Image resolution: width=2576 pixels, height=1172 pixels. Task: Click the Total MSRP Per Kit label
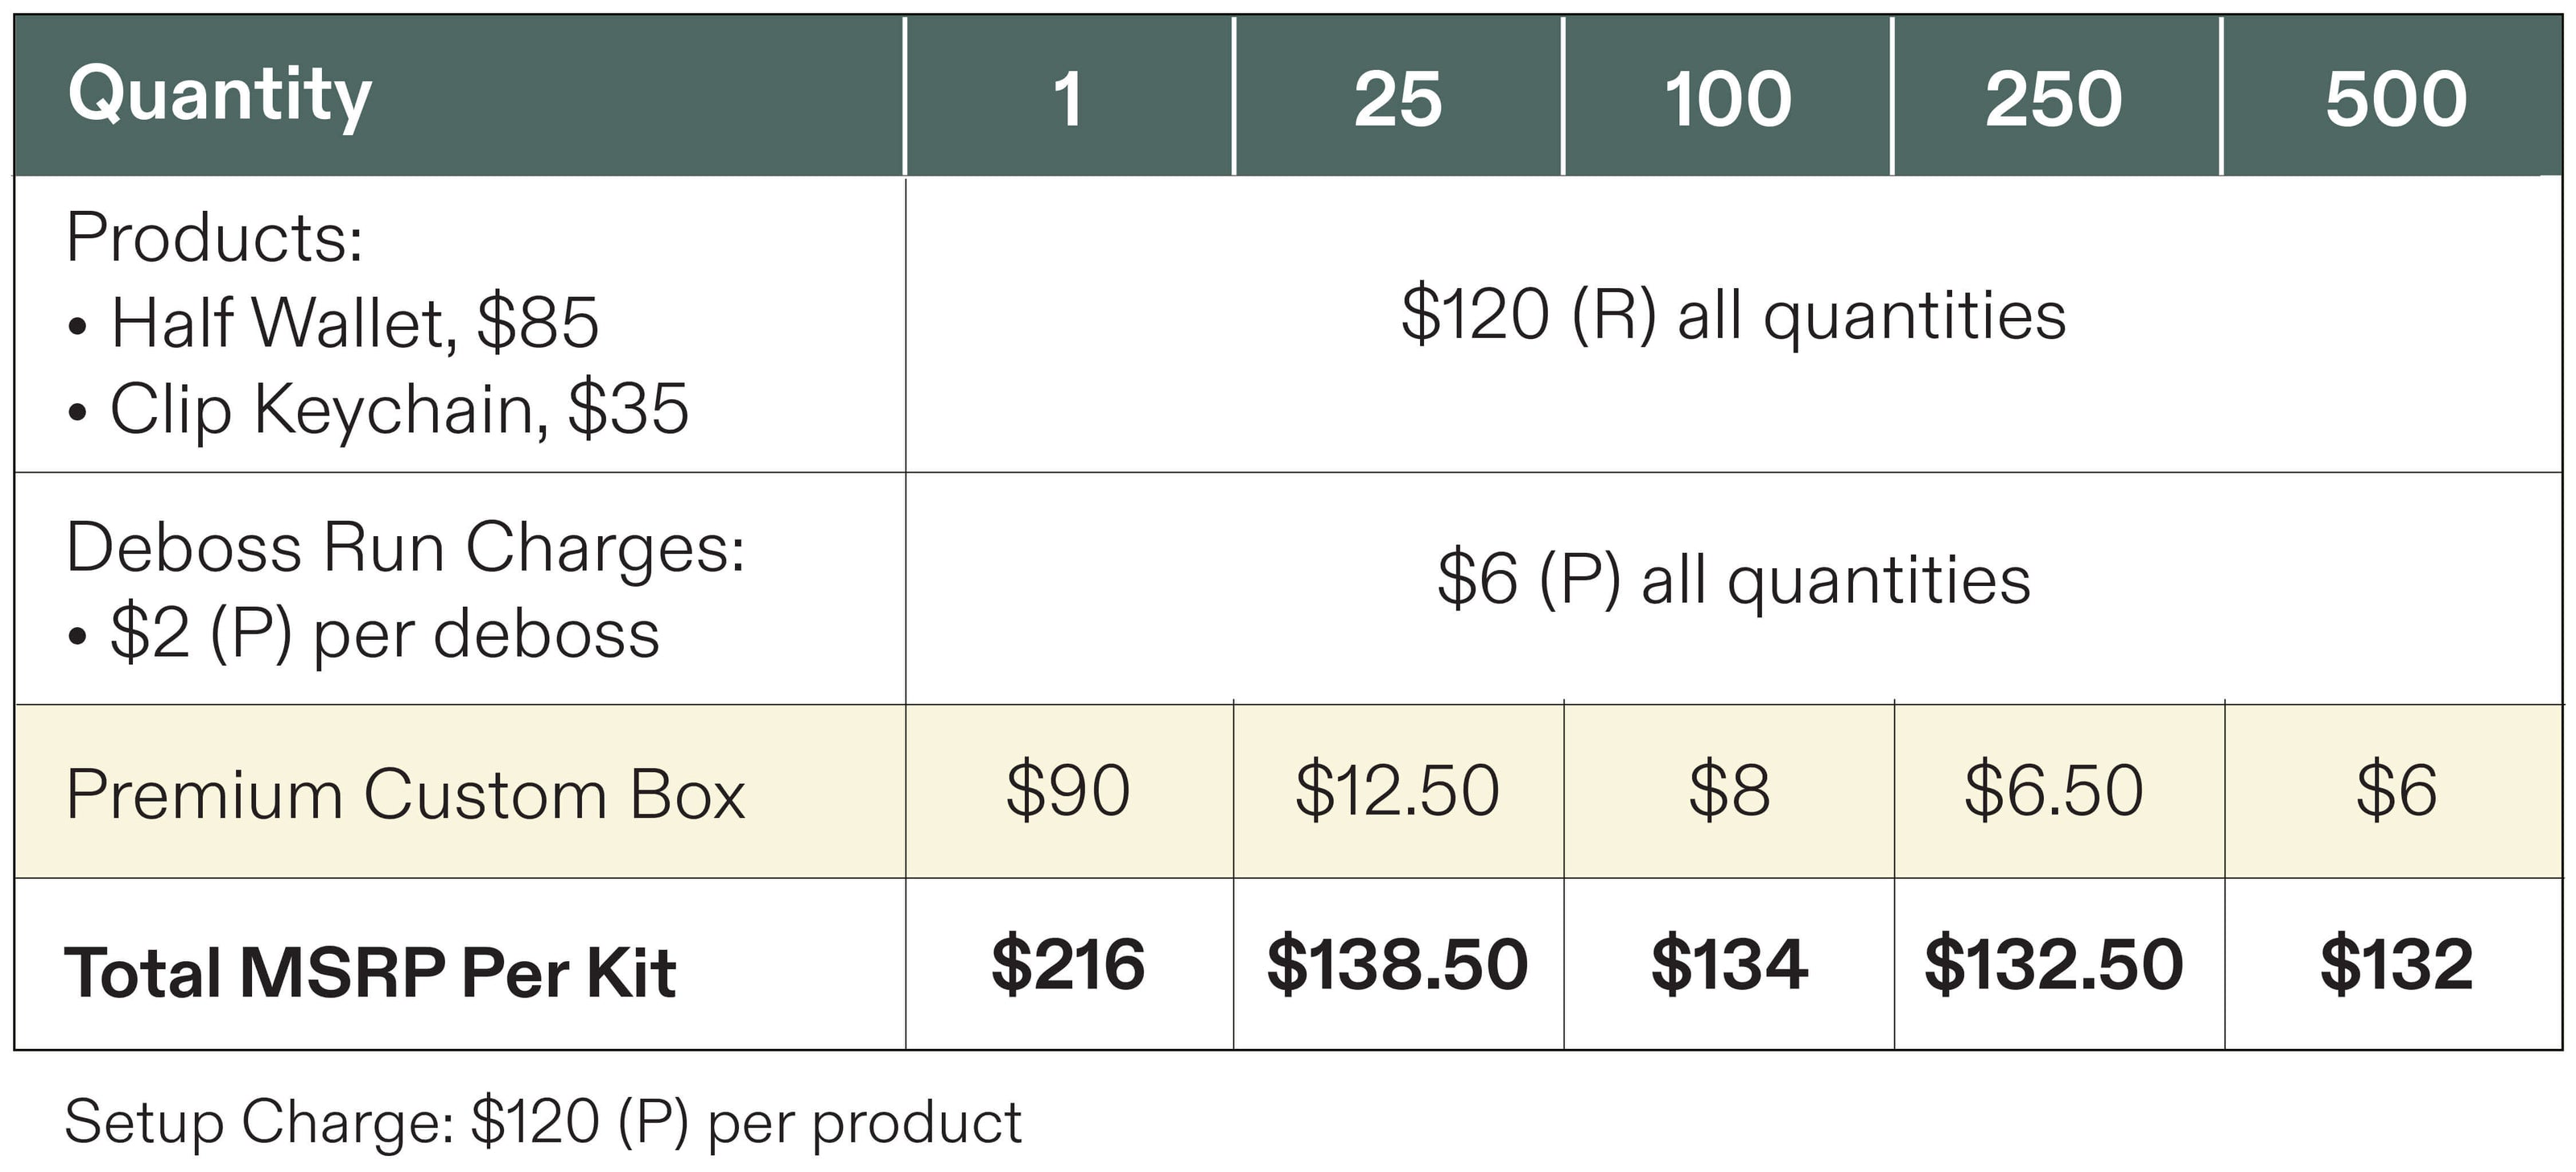click(x=370, y=973)
